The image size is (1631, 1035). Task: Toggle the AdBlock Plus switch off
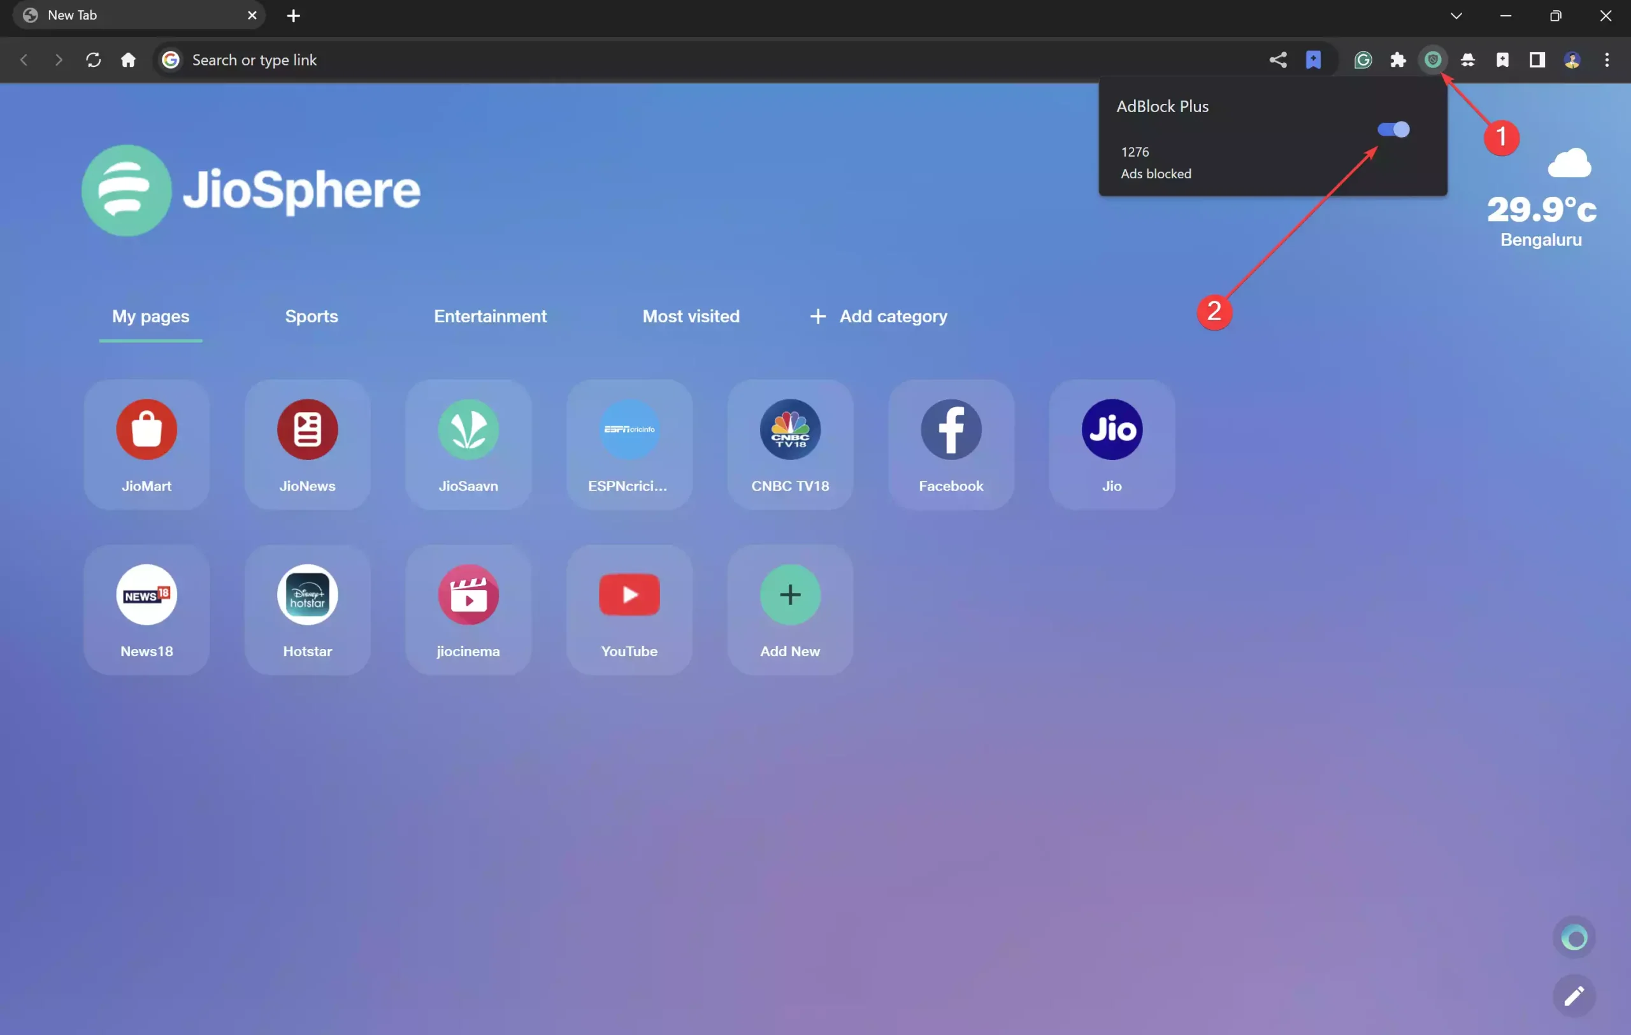click(x=1393, y=129)
